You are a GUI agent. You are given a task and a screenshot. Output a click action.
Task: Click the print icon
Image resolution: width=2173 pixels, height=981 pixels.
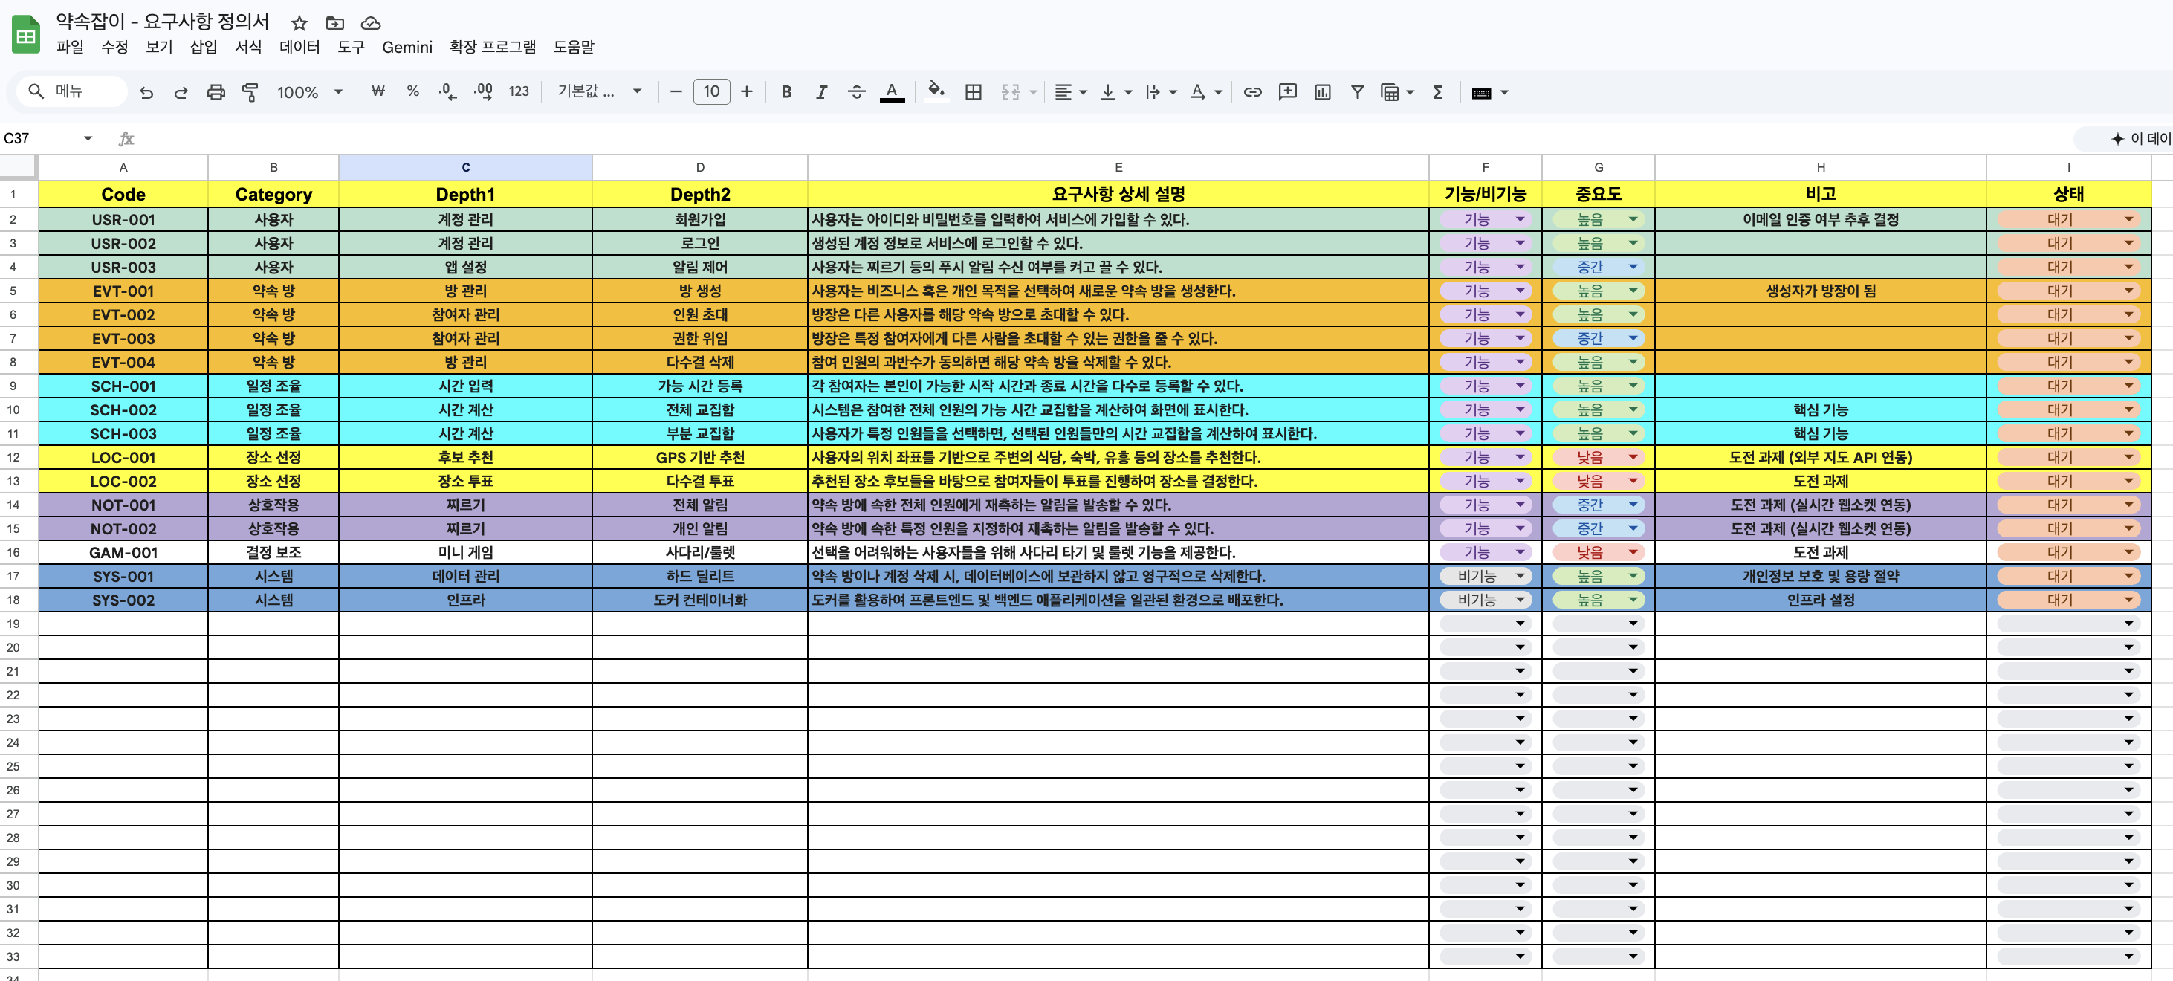216,92
